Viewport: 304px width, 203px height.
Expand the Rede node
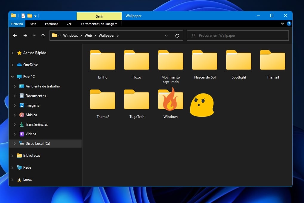pos(13,167)
